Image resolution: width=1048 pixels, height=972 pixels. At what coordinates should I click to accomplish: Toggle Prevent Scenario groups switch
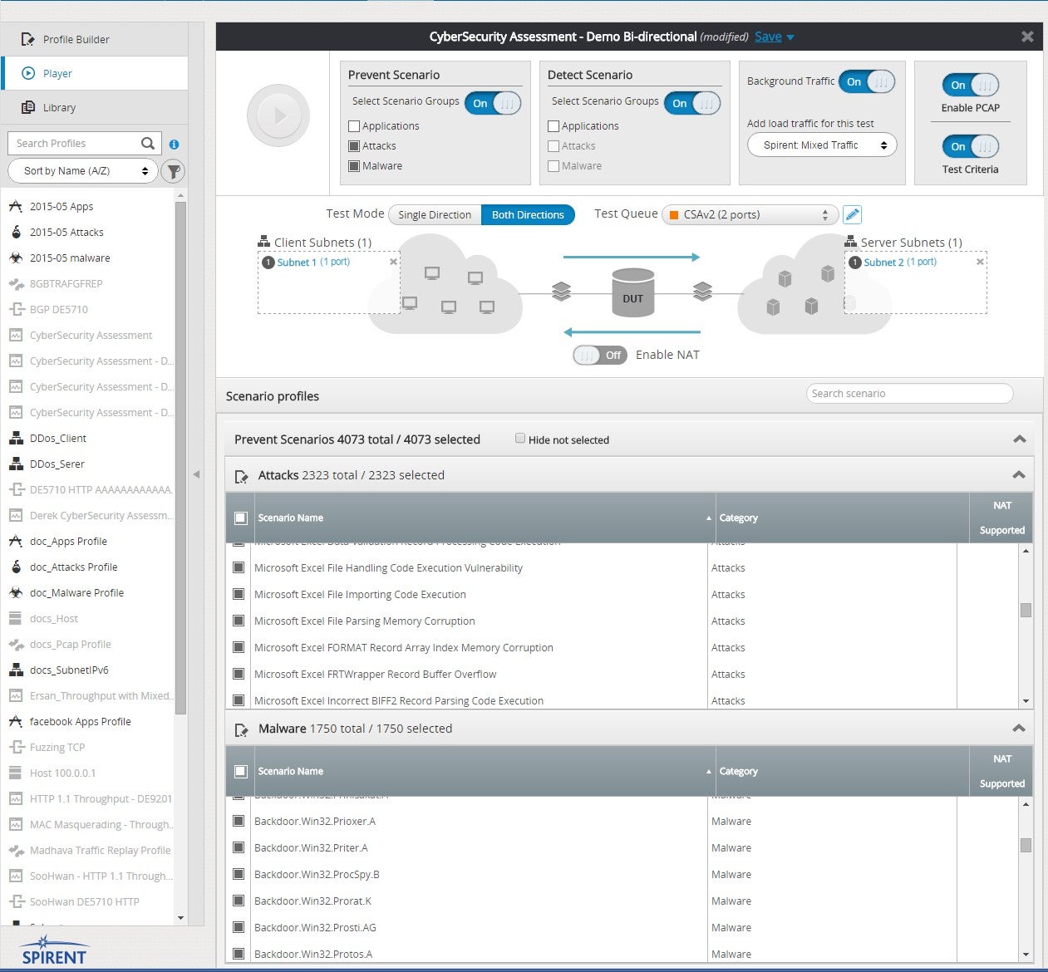pyautogui.click(x=493, y=103)
